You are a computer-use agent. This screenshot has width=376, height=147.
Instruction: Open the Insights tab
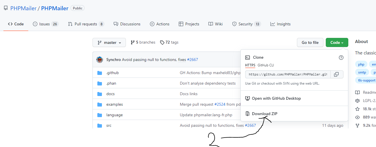click(x=280, y=24)
